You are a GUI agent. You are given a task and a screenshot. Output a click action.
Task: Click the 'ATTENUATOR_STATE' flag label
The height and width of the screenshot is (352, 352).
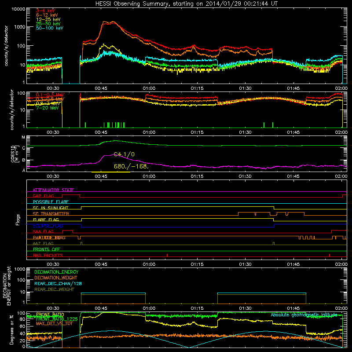point(53,190)
